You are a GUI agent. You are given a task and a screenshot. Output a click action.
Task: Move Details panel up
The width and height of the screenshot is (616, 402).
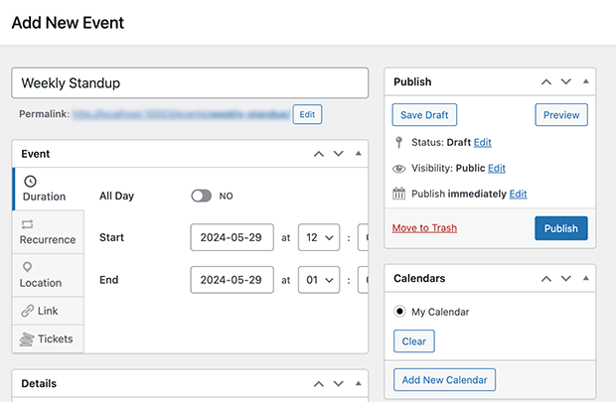319,384
